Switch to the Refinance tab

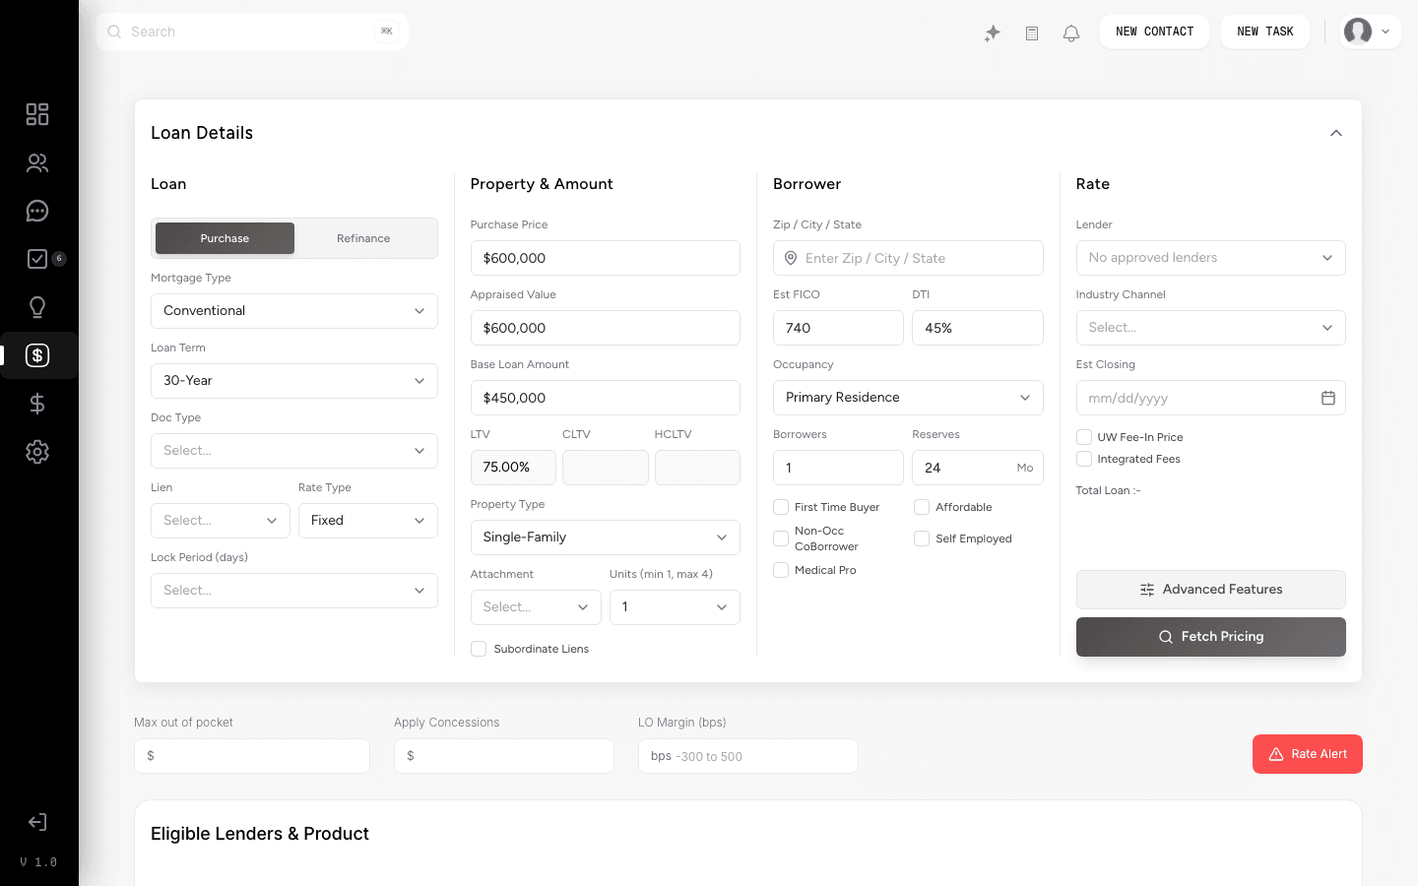point(363,238)
